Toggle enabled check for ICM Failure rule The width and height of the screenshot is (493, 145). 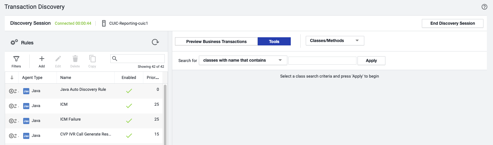point(129,121)
